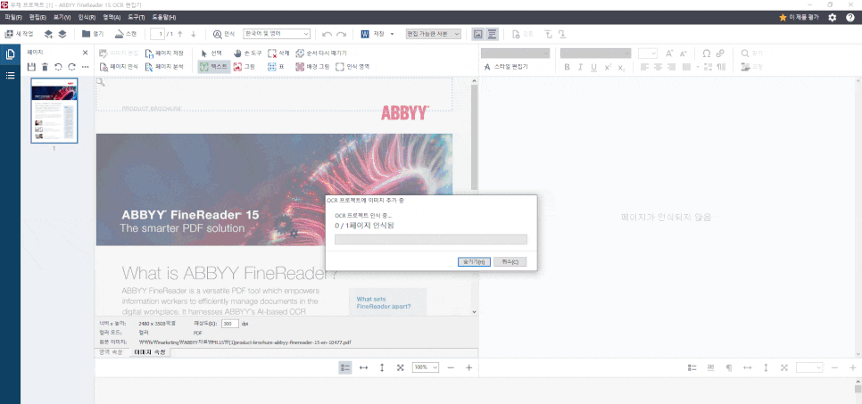Click the 취소(C) button in dialog
The height and width of the screenshot is (404, 862).
pyautogui.click(x=510, y=261)
